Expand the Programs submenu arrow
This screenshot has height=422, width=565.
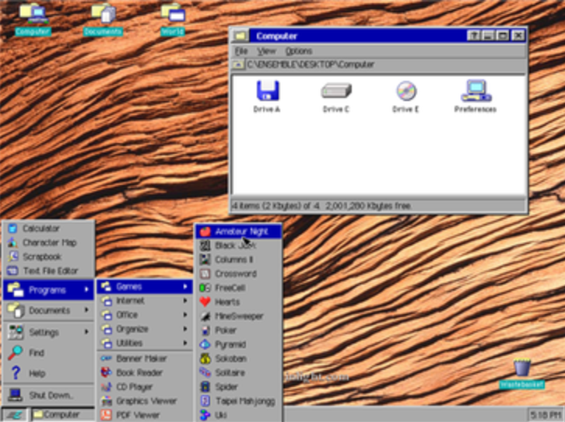click(86, 289)
